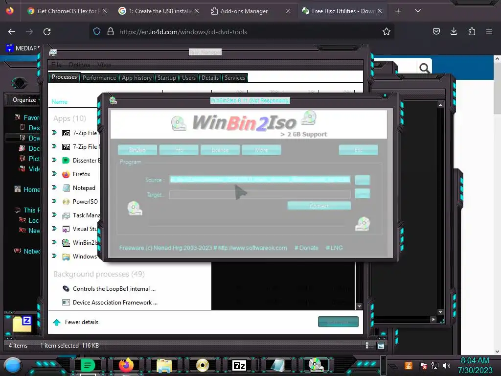Open the Firefox hamburger menu
This screenshot has height=376, width=501.
pos(489,31)
